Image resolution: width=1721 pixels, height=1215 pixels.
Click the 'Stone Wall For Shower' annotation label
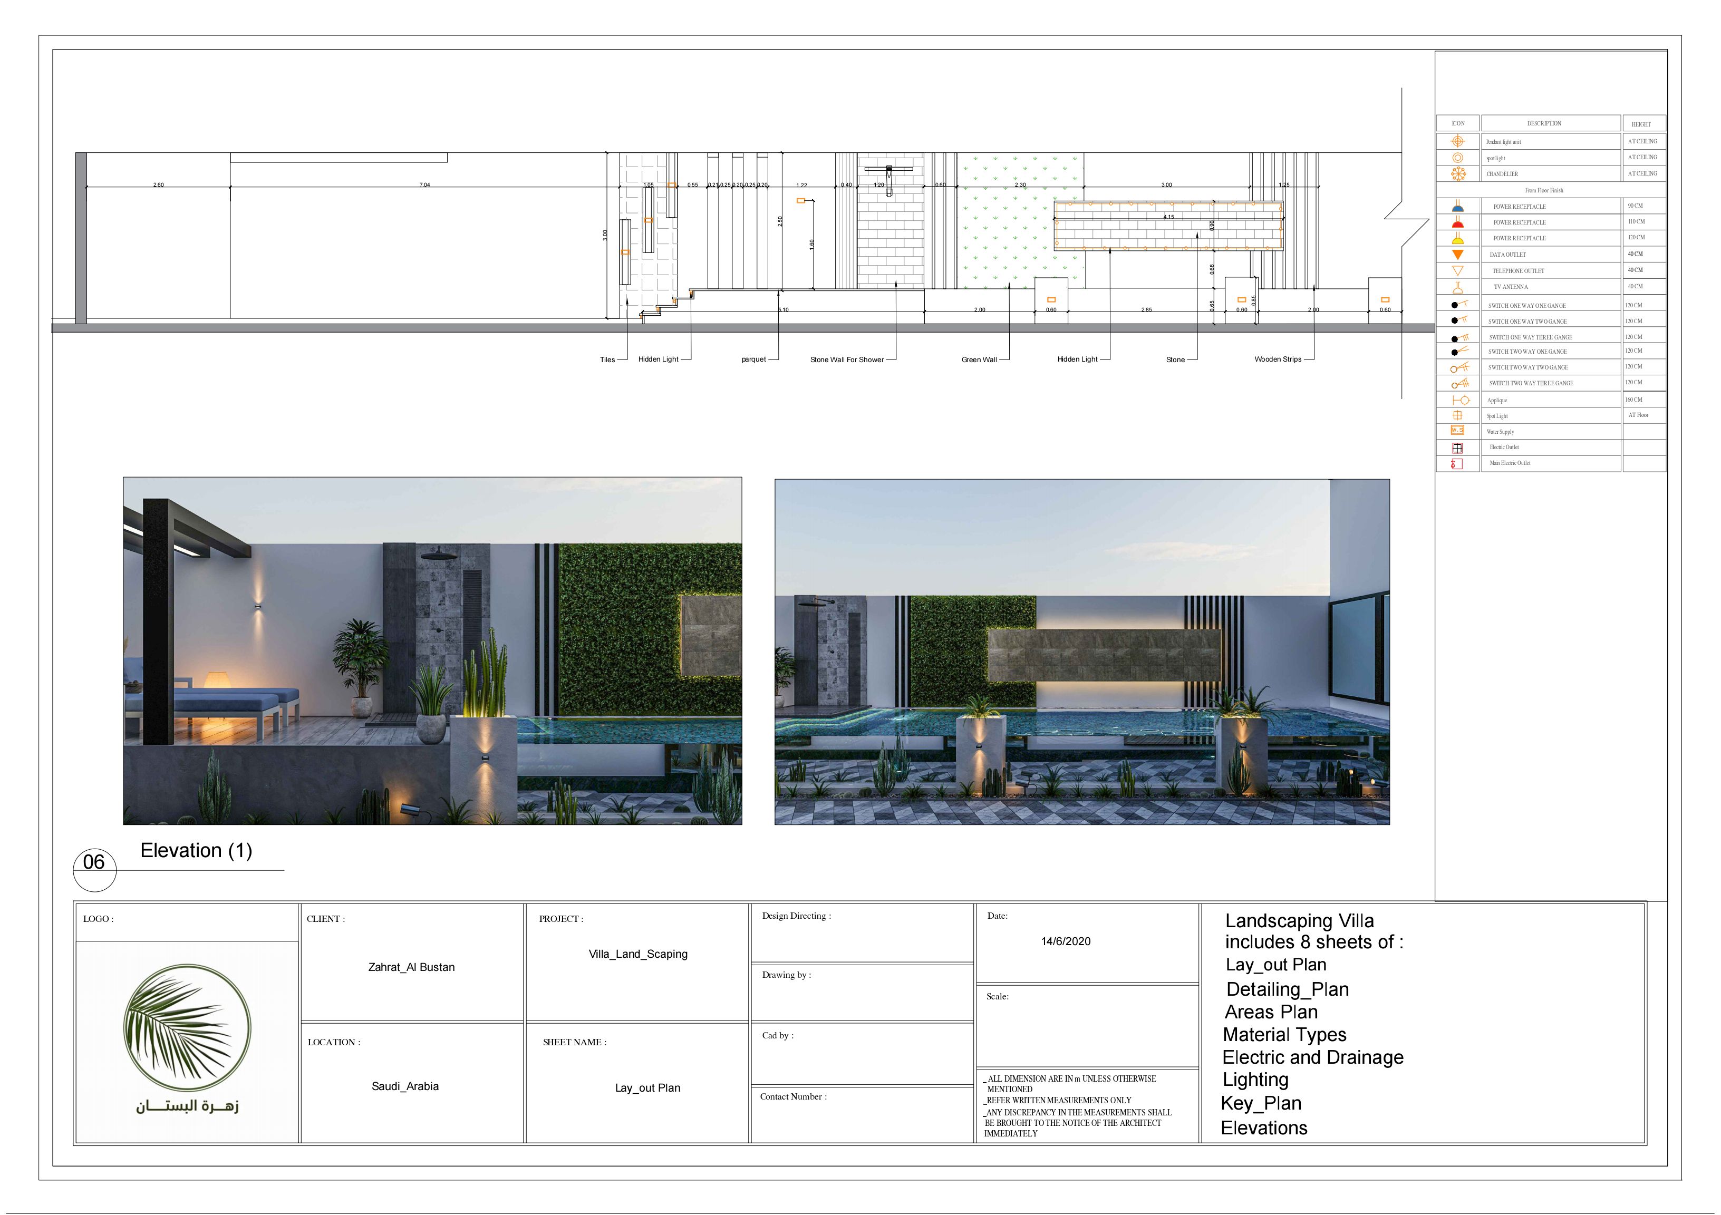pos(846,360)
